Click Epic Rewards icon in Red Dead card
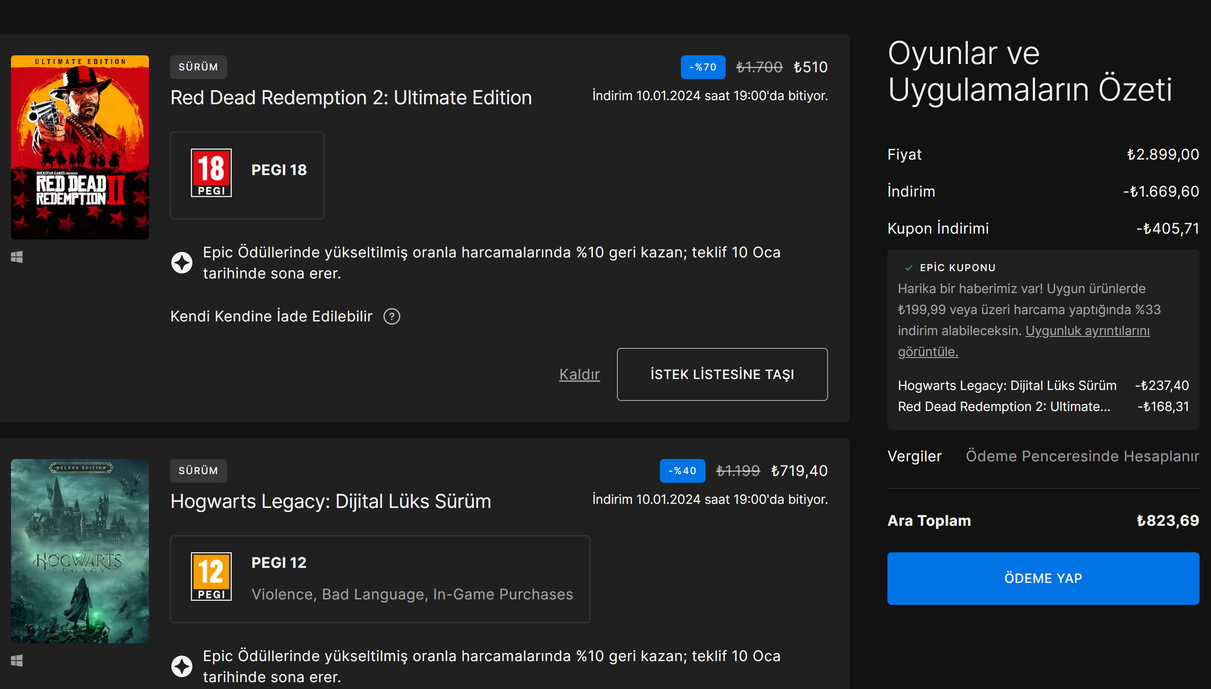Viewport: 1211px width, 689px height. [x=181, y=262]
